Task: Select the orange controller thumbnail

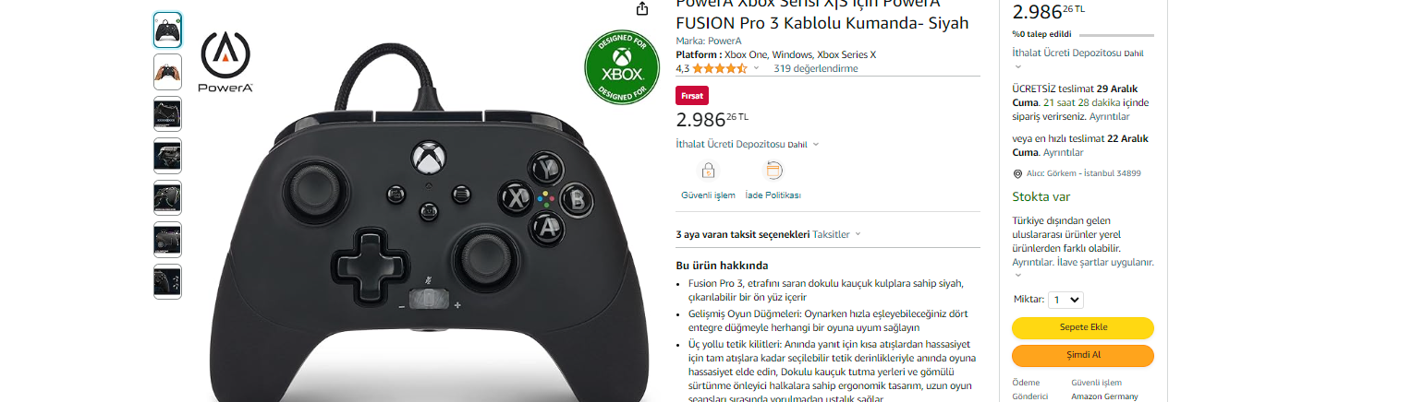Action: click(x=167, y=72)
